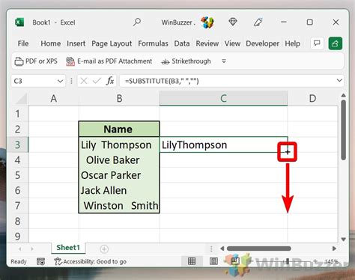Select column C header
Viewport: 355px width, 280px height.
coord(223,98)
